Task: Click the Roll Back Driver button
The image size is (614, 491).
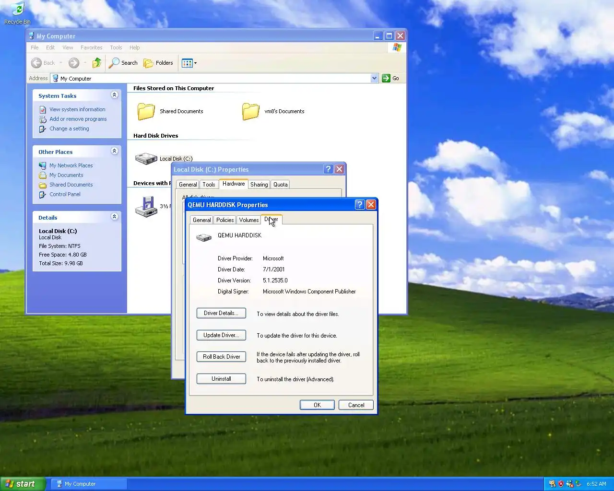Action: coord(221,357)
